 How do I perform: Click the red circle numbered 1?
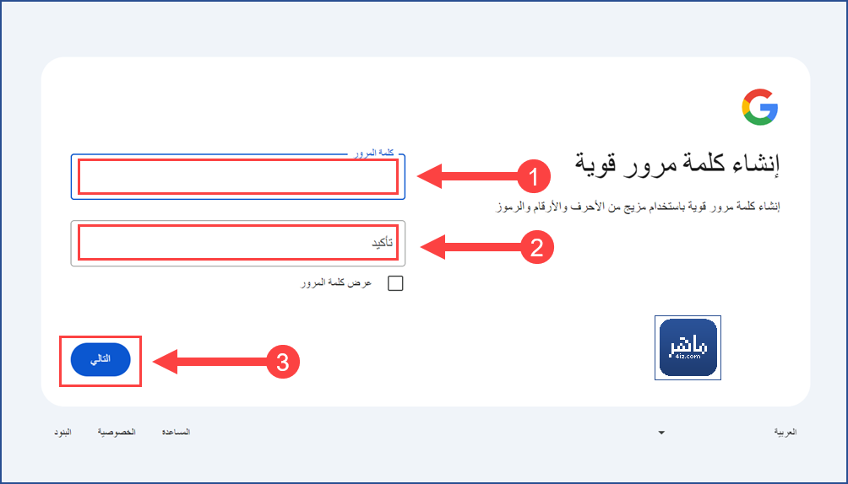[534, 176]
